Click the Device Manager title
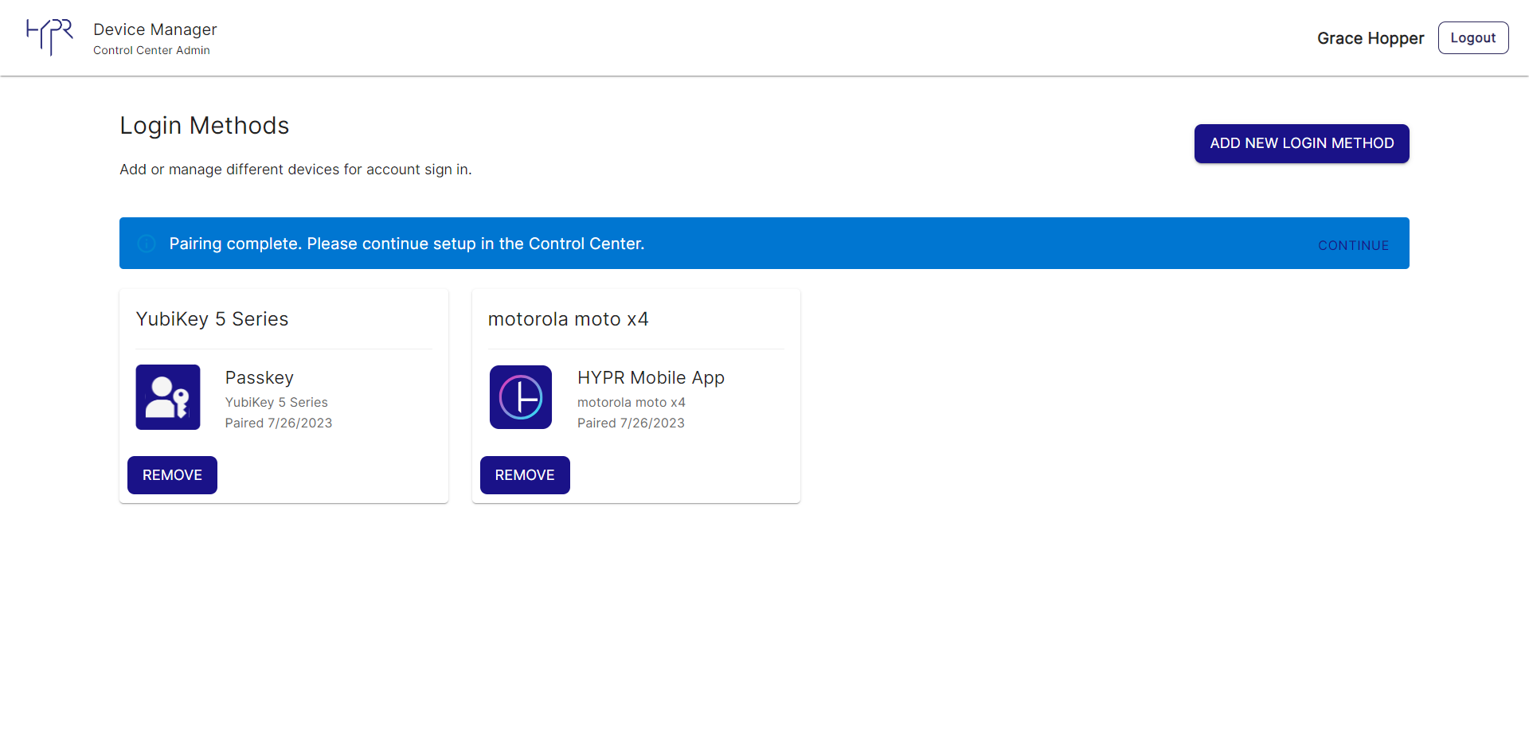Image resolution: width=1529 pixels, height=749 pixels. coord(155,29)
